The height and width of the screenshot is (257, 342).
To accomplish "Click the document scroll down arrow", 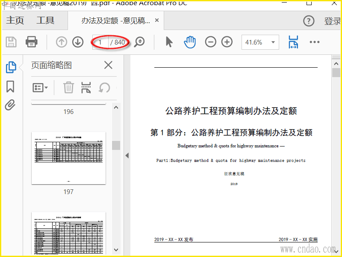I will click(x=336, y=251).
